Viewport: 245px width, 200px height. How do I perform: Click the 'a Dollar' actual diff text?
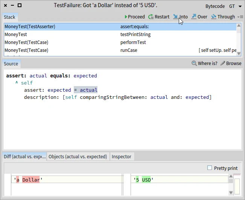coord(28,180)
